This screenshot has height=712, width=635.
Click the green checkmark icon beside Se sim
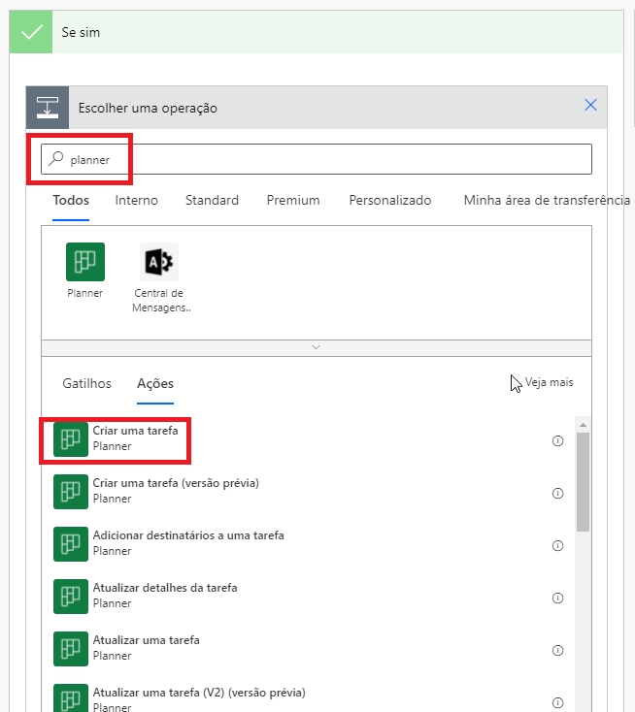(31, 32)
